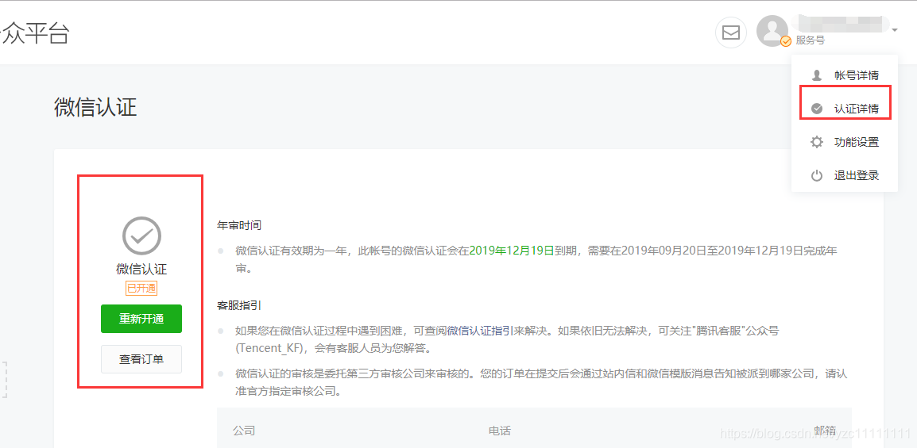Click the 服务号 account type label
This screenshot has height=448, width=917.
pos(811,40)
